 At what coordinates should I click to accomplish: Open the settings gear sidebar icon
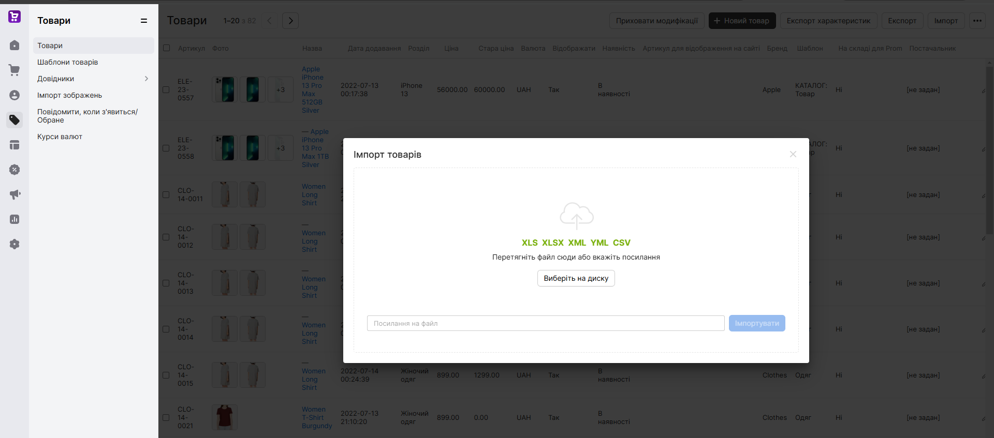point(14,244)
